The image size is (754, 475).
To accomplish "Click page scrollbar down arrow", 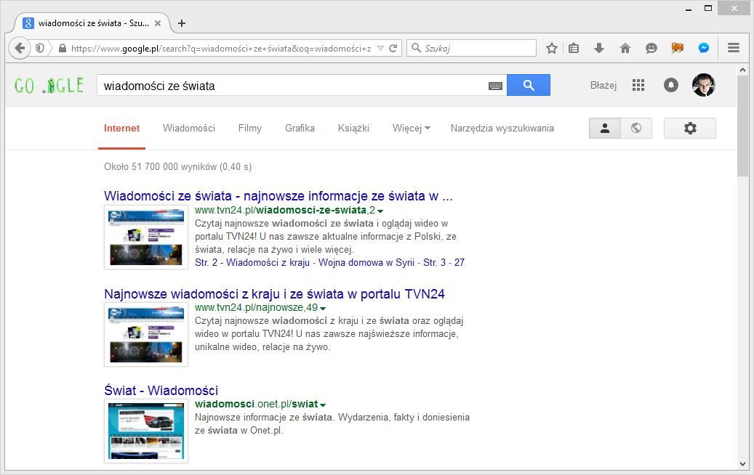I will 742,464.
